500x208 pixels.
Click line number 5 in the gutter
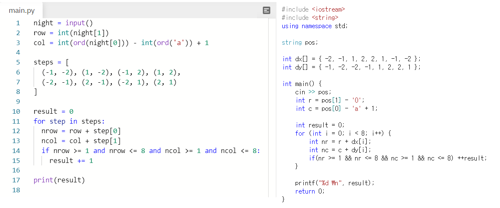(18, 62)
